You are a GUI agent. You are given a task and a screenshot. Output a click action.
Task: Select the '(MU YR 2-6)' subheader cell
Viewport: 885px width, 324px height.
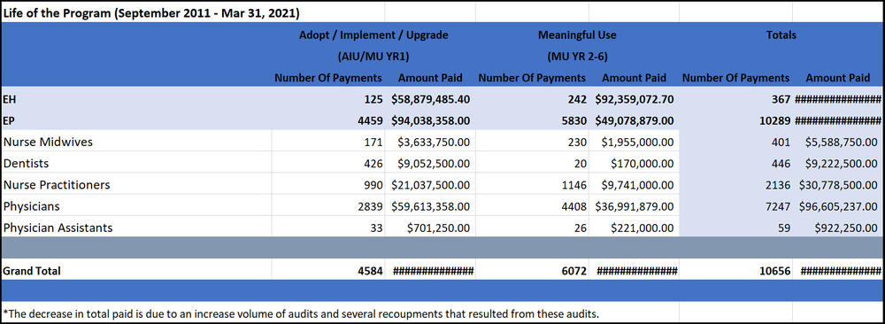(x=577, y=57)
